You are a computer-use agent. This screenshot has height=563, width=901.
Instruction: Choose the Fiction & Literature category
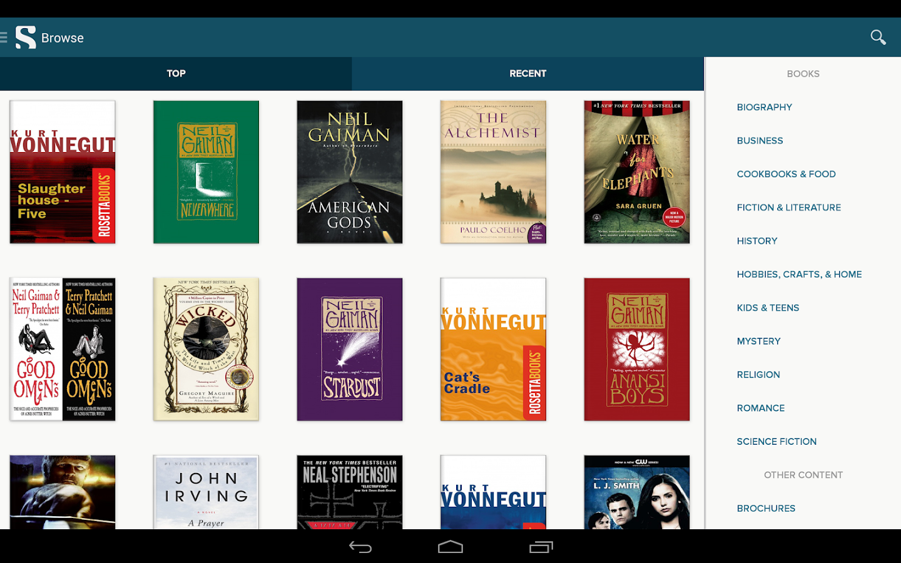pos(789,208)
